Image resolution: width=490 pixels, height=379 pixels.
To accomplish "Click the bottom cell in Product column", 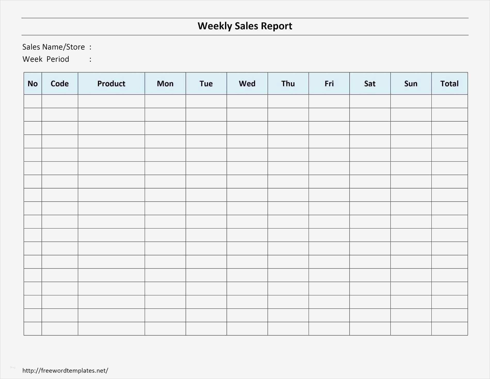I will 111,329.
